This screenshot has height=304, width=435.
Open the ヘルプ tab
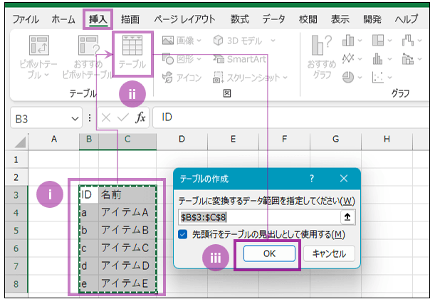[x=406, y=19]
